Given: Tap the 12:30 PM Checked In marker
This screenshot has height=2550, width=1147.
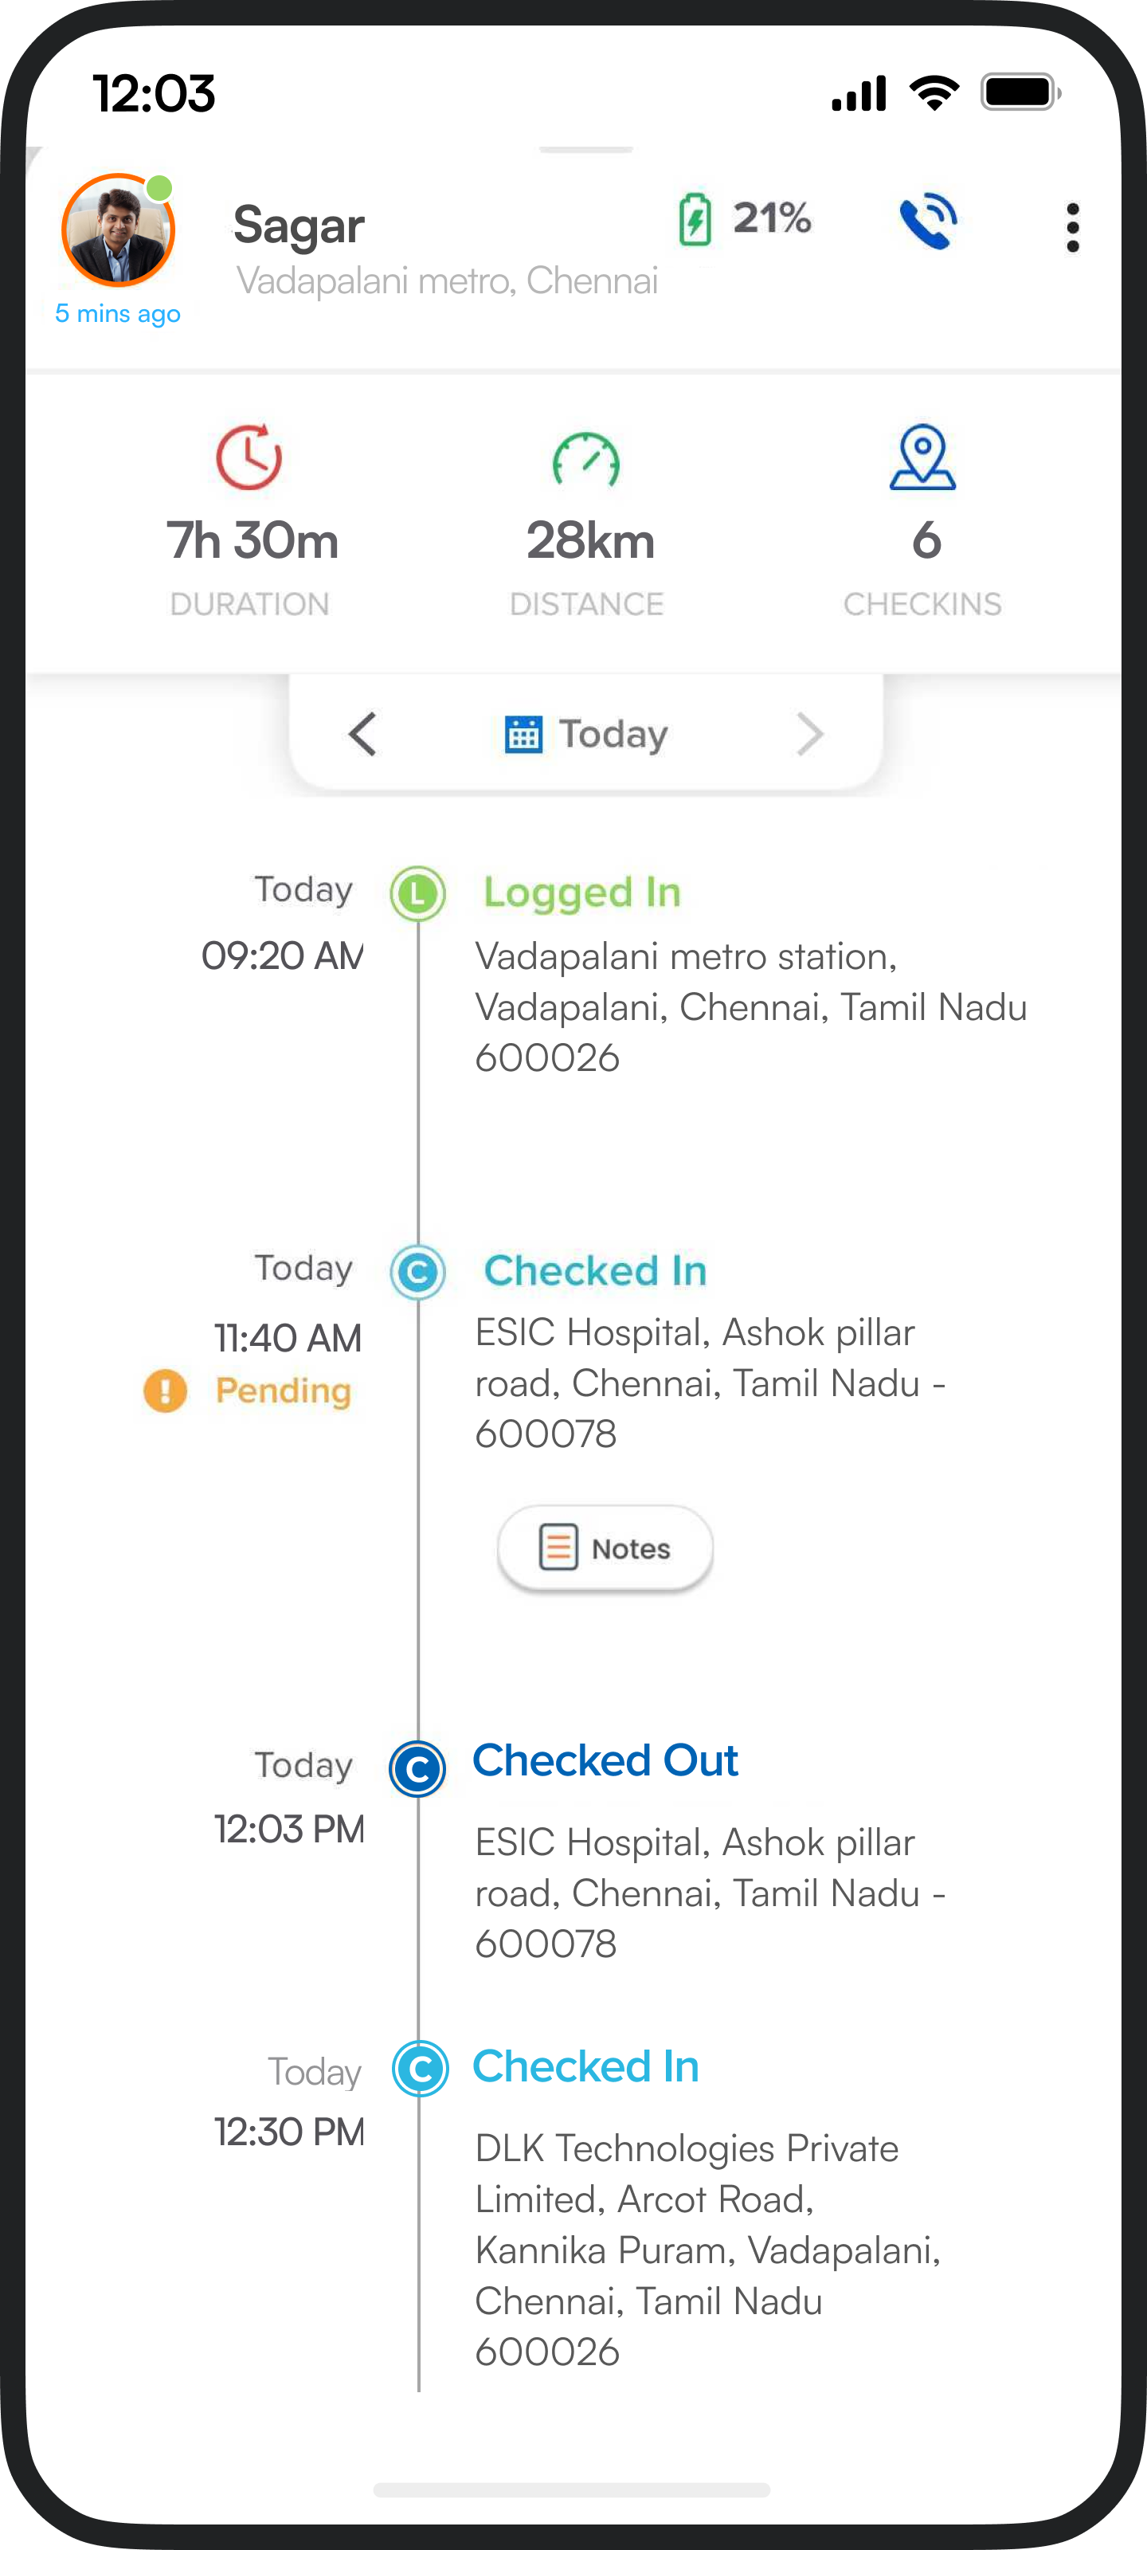Looking at the screenshot, I should tap(421, 2068).
